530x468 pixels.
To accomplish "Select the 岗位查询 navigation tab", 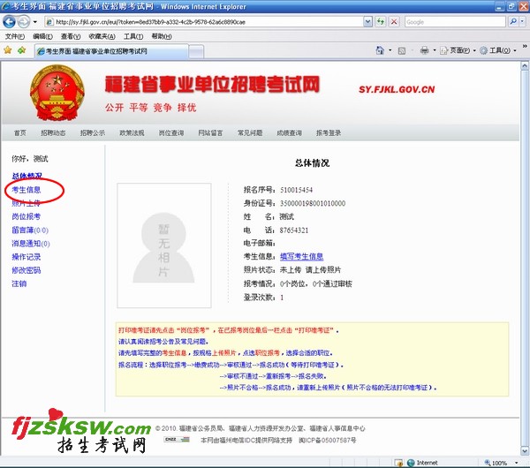I will coord(170,133).
